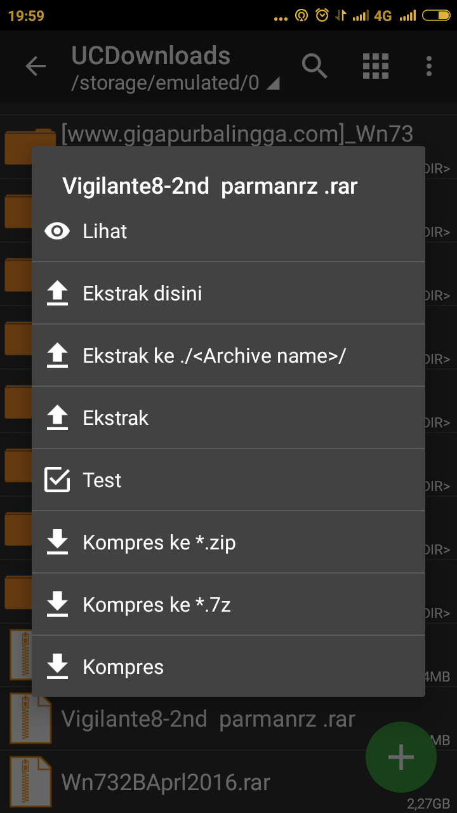Tap the back arrow icon
This screenshot has height=813, width=457.
pos(36,66)
